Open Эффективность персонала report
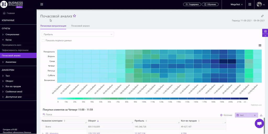268x134 pixels. [15, 50]
